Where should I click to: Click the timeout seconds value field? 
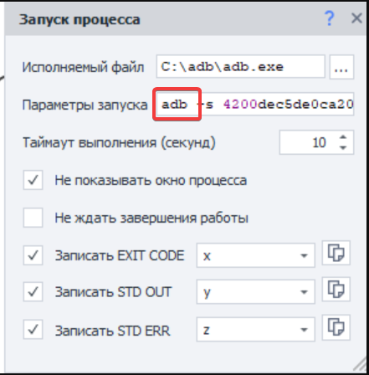[309, 142]
